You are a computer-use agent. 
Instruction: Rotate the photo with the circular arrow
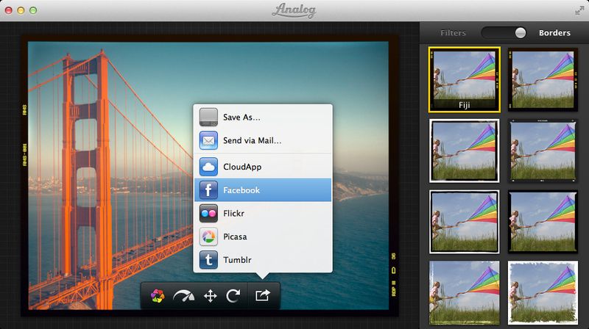click(x=233, y=296)
